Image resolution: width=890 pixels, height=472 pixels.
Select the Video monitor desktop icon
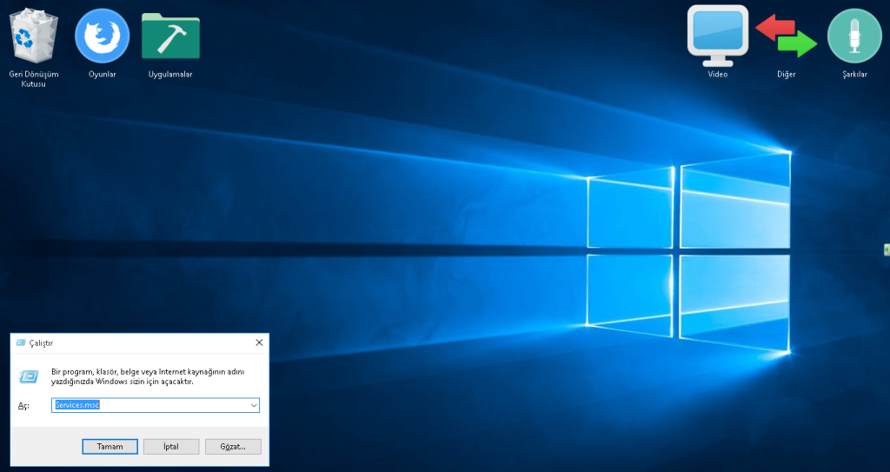(x=717, y=36)
